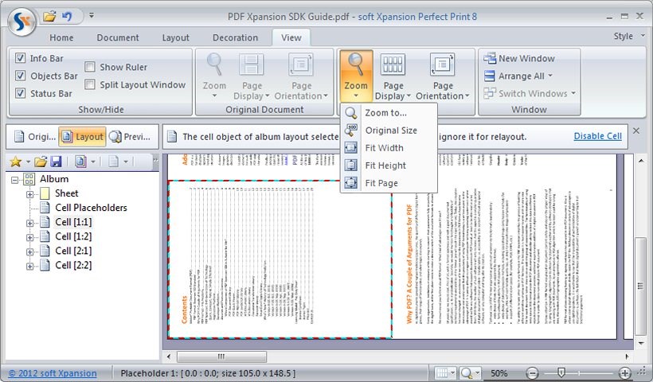Select Cell Placeholders in the tree
Image resolution: width=653 pixels, height=382 pixels.
click(91, 207)
